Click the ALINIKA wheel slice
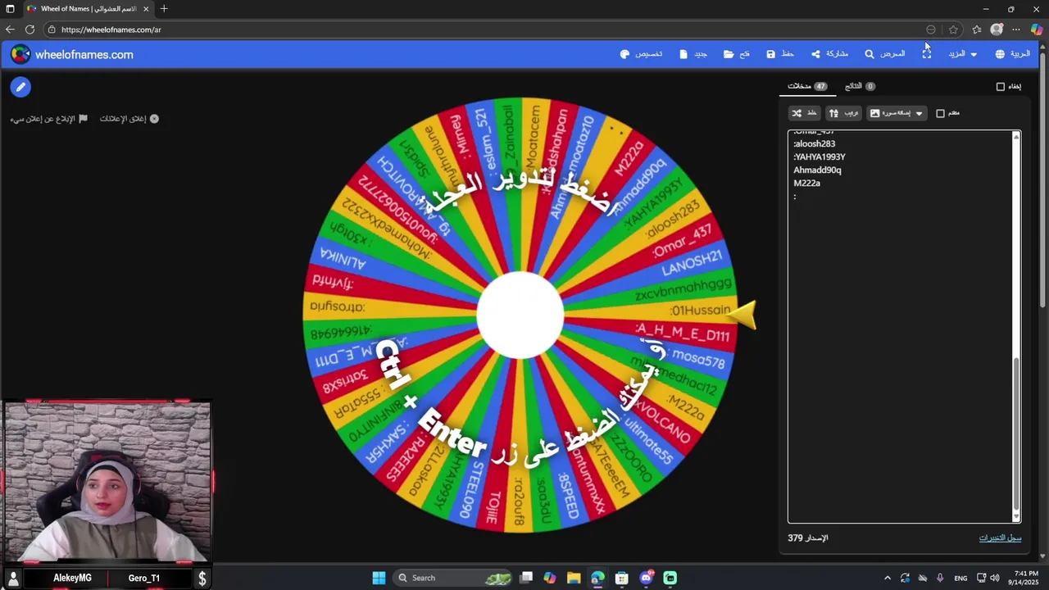 [343, 258]
